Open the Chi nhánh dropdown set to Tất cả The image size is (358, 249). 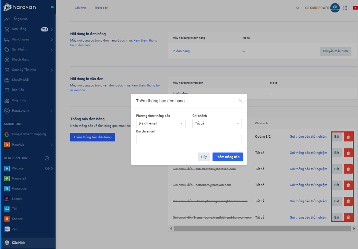pyautogui.click(x=217, y=123)
